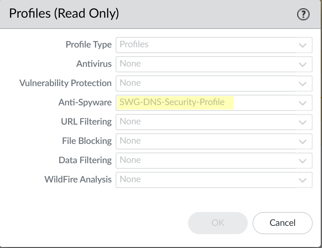The height and width of the screenshot is (248, 322).
Task: Click the SWG-DNS-Security-Profile Anti-Spyware value
Action: (172, 102)
